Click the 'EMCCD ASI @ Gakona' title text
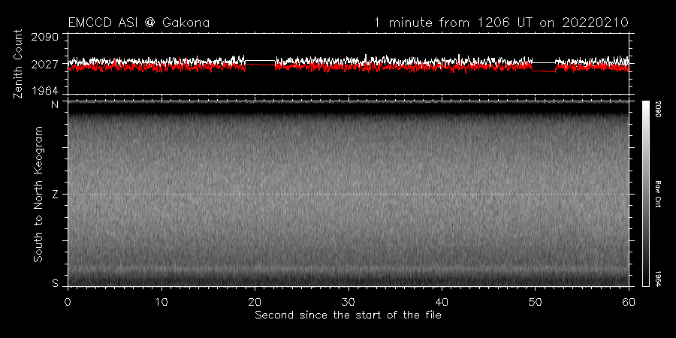 (x=139, y=23)
